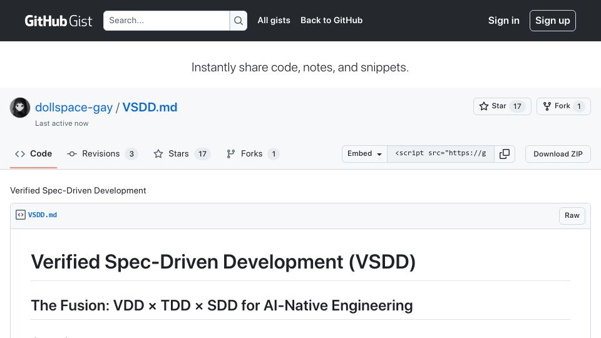Open the All gists link
The width and height of the screenshot is (601, 338).
[274, 20]
